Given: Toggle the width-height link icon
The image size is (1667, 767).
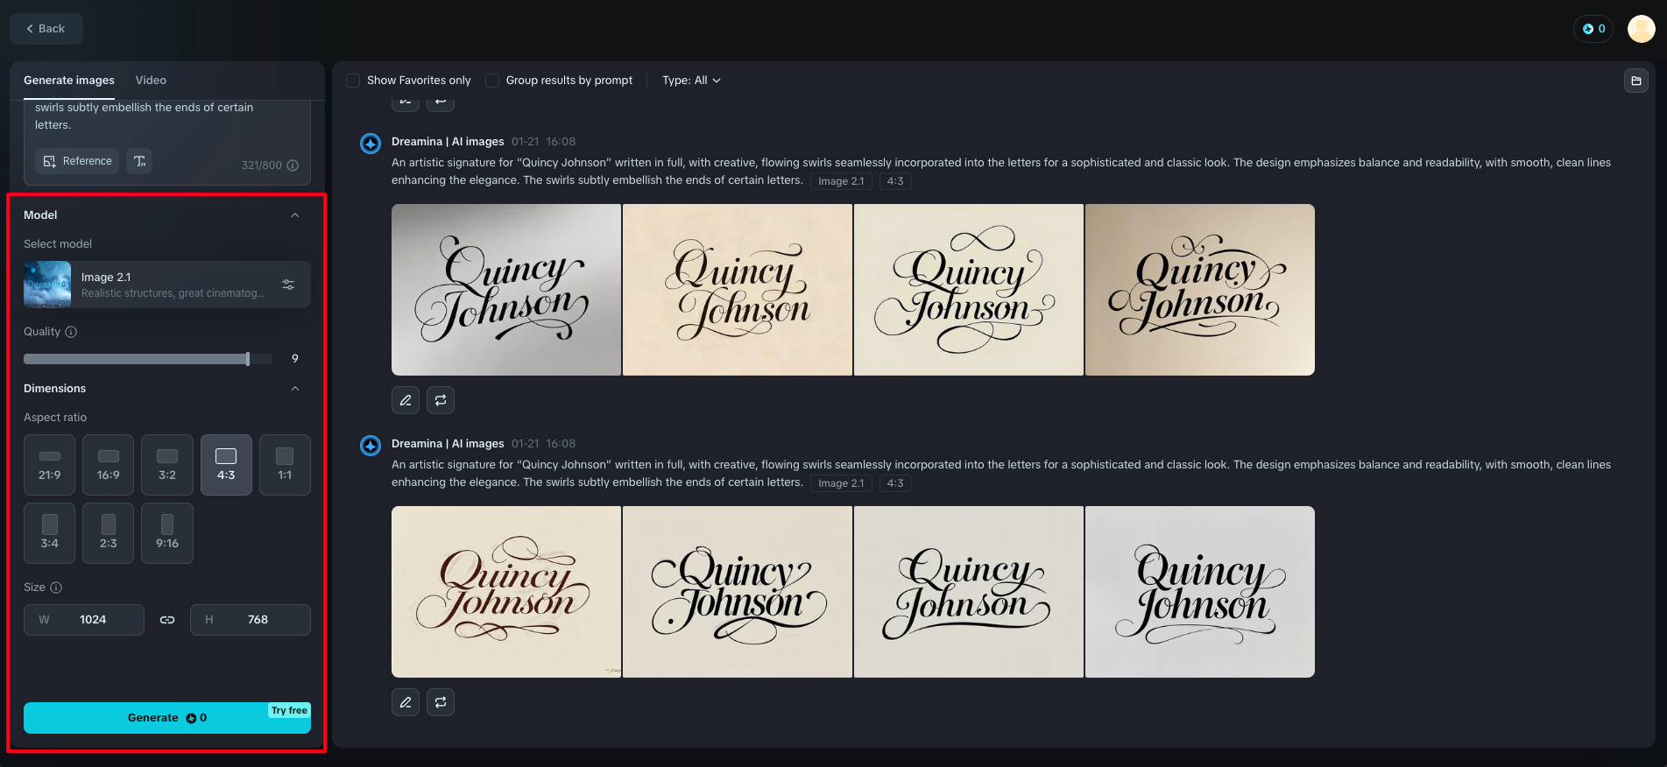Looking at the screenshot, I should pos(167,620).
